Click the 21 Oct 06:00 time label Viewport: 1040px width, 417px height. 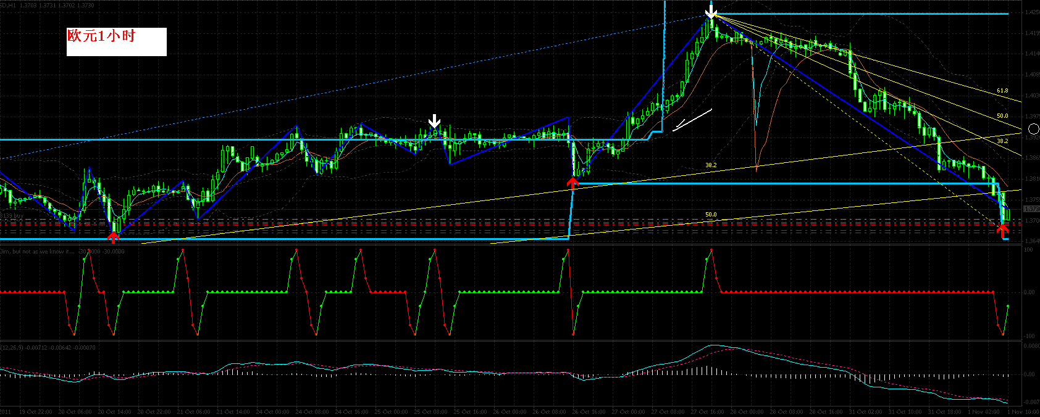click(193, 411)
